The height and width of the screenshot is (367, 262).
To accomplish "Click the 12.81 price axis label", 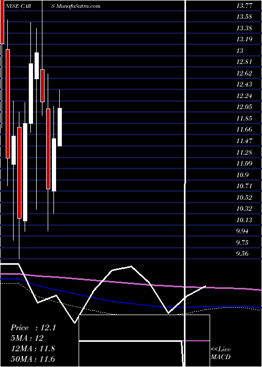I will pos(245,62).
